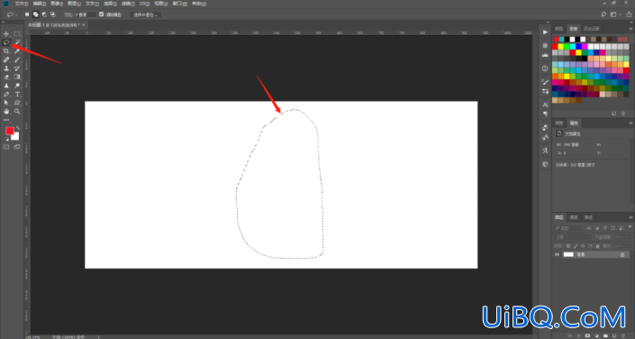Click the Select and Mask button
Screen dimensions: 635x339
point(146,14)
